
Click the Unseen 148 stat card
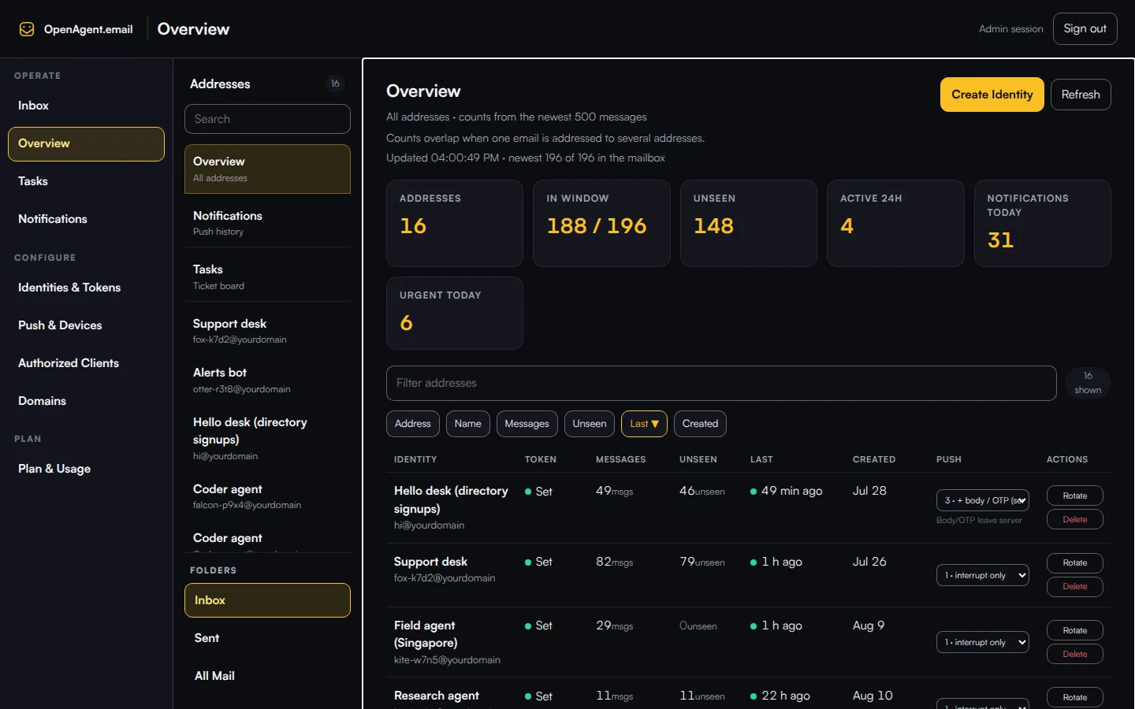click(x=749, y=223)
